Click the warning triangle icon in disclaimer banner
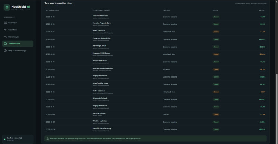The image size is (278, 144). 48,138
